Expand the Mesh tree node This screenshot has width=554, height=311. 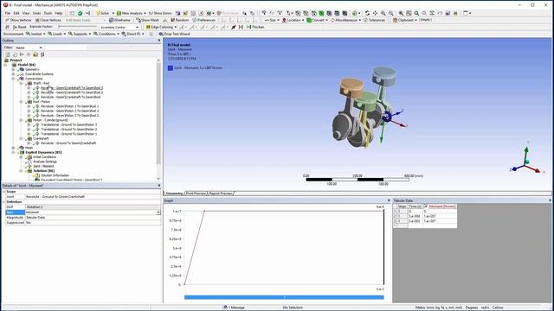click(14, 148)
